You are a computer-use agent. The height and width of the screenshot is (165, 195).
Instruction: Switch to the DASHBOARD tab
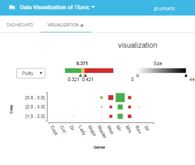pyautogui.click(x=20, y=25)
